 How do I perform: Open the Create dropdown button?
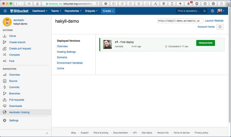[x=108, y=11]
